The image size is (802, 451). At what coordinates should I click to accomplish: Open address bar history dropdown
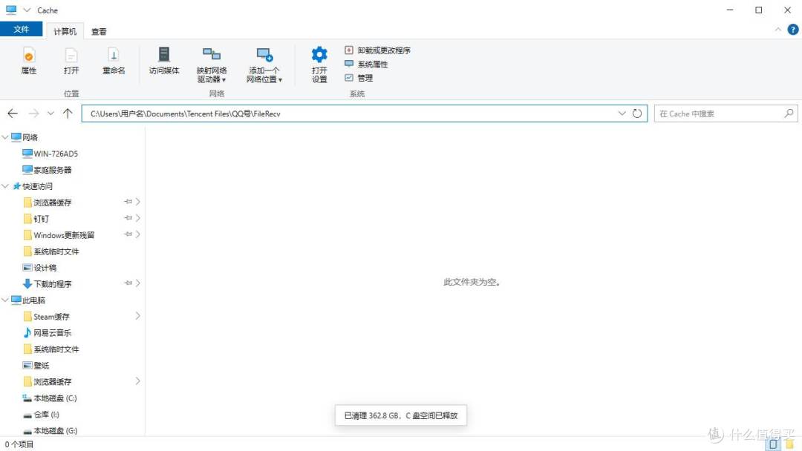pyautogui.click(x=622, y=113)
